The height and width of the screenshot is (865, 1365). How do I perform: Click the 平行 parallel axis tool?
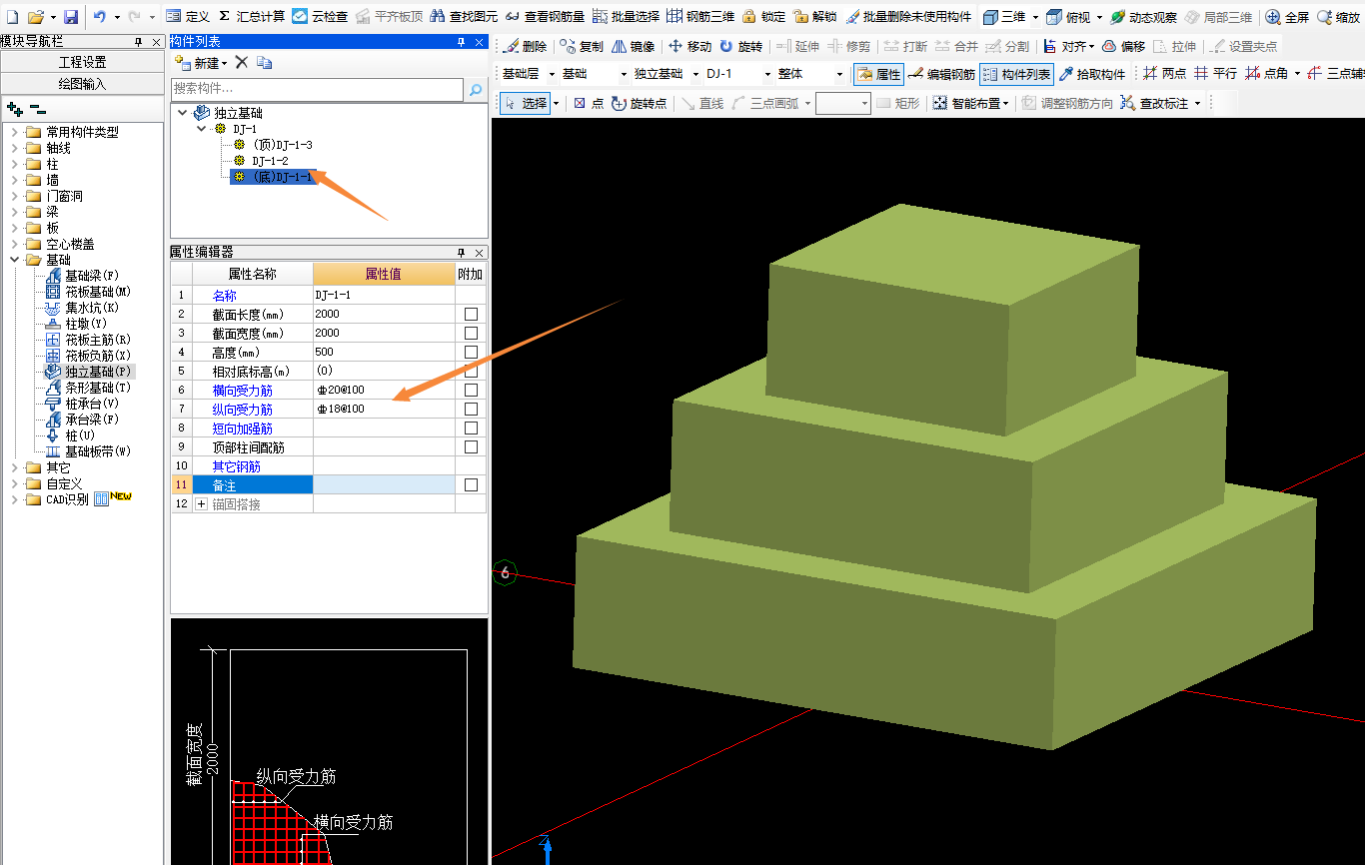point(1215,74)
